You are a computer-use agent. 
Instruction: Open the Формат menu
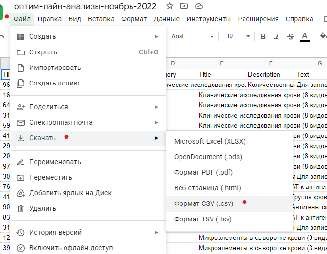click(x=134, y=19)
